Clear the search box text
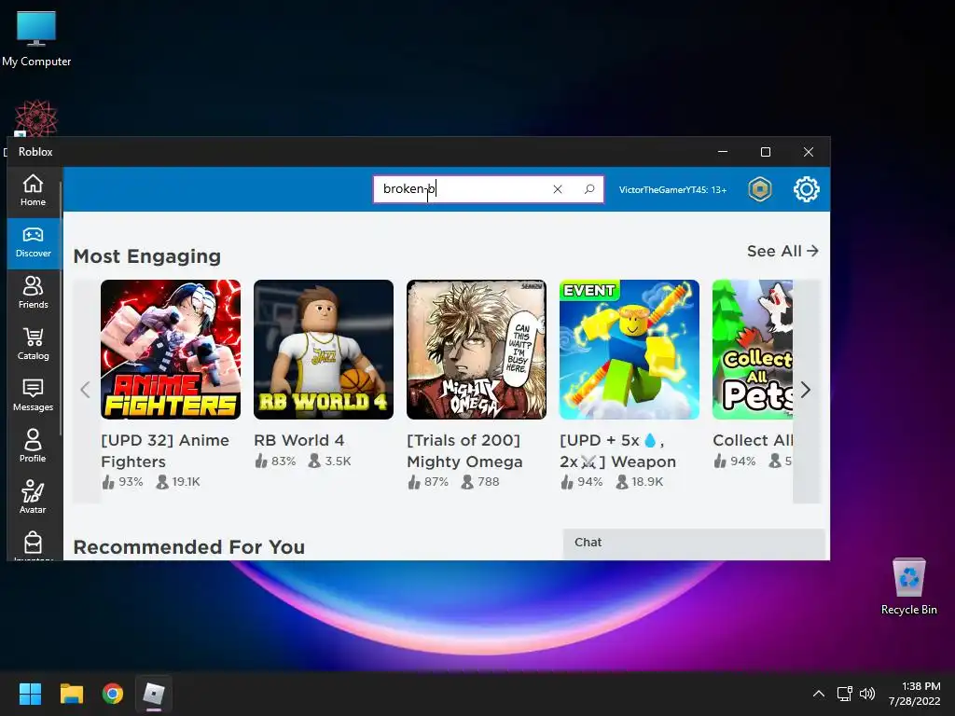The image size is (955, 716). tap(558, 189)
